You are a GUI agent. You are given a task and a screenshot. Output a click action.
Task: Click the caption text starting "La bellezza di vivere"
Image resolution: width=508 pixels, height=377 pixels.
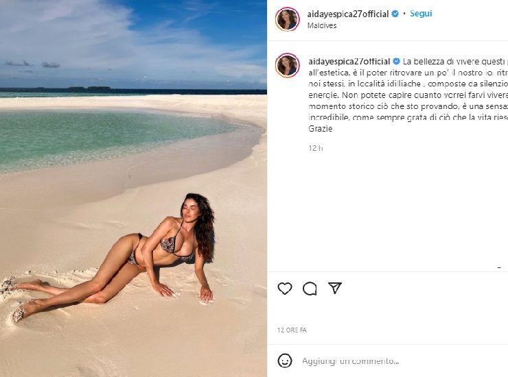(453, 61)
